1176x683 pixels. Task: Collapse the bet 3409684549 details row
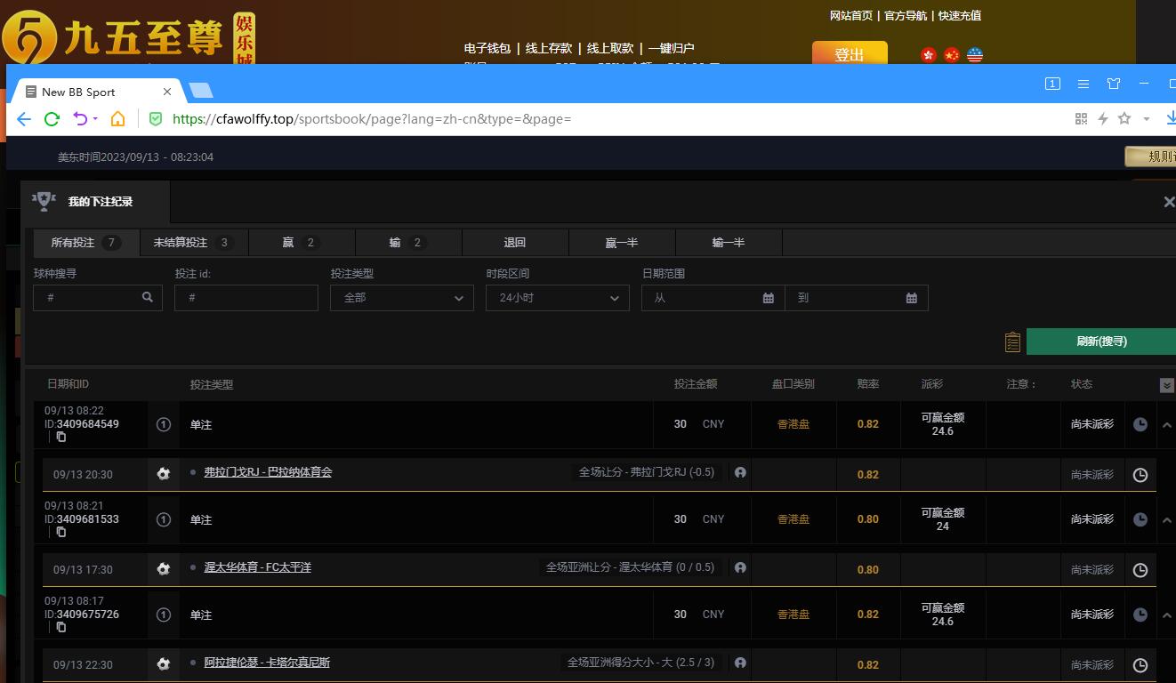click(1166, 425)
